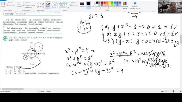
Task: Click the 100% zoom level text
Action: click(x=163, y=92)
